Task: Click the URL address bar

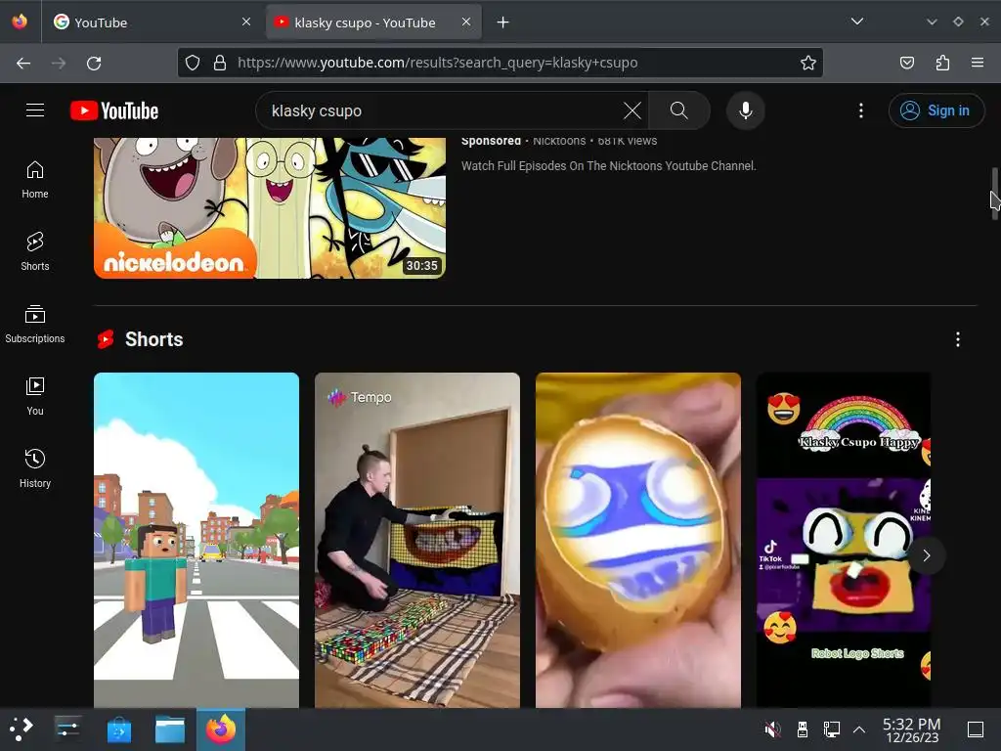Action: pyautogui.click(x=500, y=63)
